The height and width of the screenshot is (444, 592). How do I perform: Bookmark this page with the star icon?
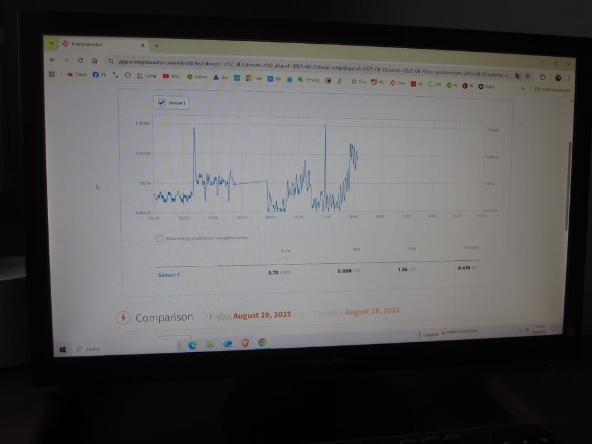pos(527,76)
